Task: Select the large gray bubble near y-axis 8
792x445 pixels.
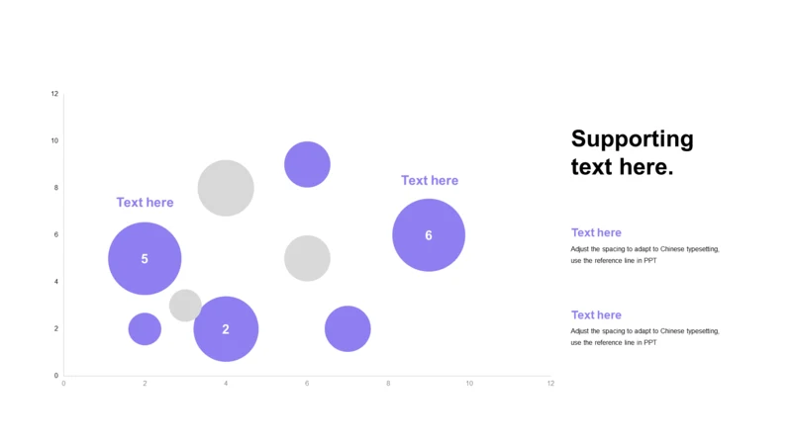Action: [226, 188]
